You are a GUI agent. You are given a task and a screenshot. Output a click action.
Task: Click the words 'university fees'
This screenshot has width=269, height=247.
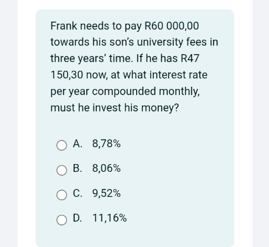click(172, 42)
